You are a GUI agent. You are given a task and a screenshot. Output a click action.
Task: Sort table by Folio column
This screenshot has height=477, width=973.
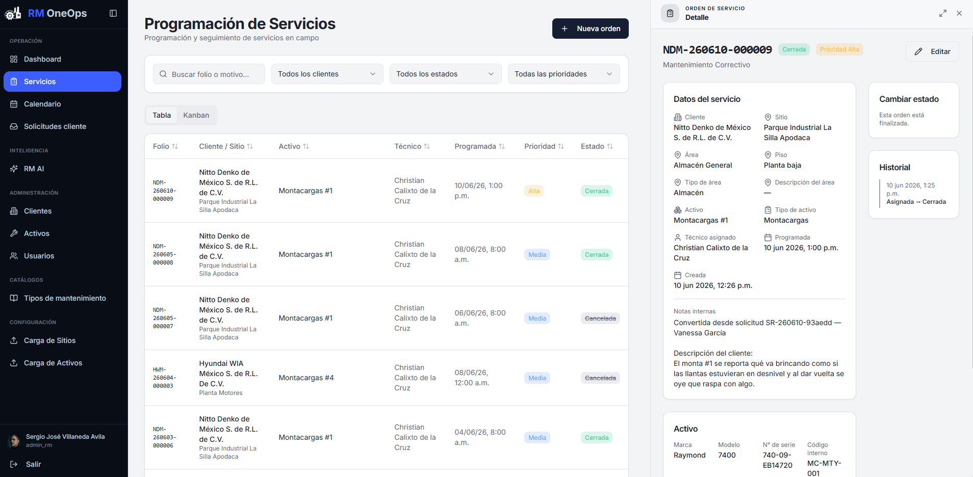(x=166, y=146)
